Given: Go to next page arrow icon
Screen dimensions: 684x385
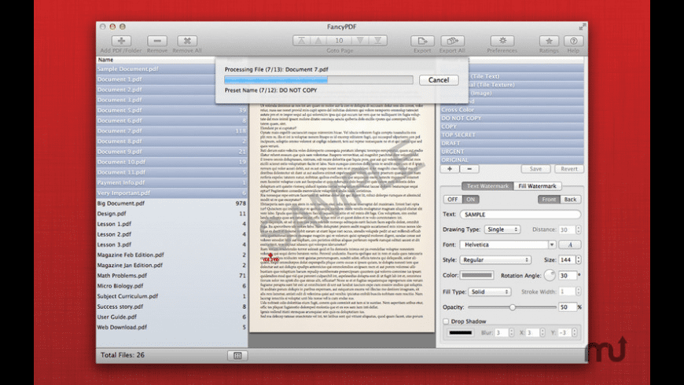Looking at the screenshot, I should click(x=360, y=41).
